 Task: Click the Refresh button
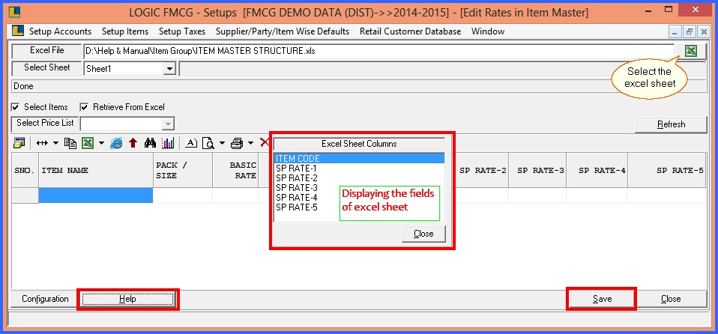tap(671, 124)
